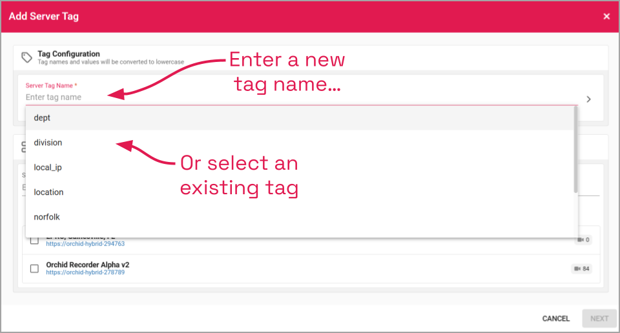
Task: Click the tag dropdown list scrollbar
Action: click(x=575, y=150)
